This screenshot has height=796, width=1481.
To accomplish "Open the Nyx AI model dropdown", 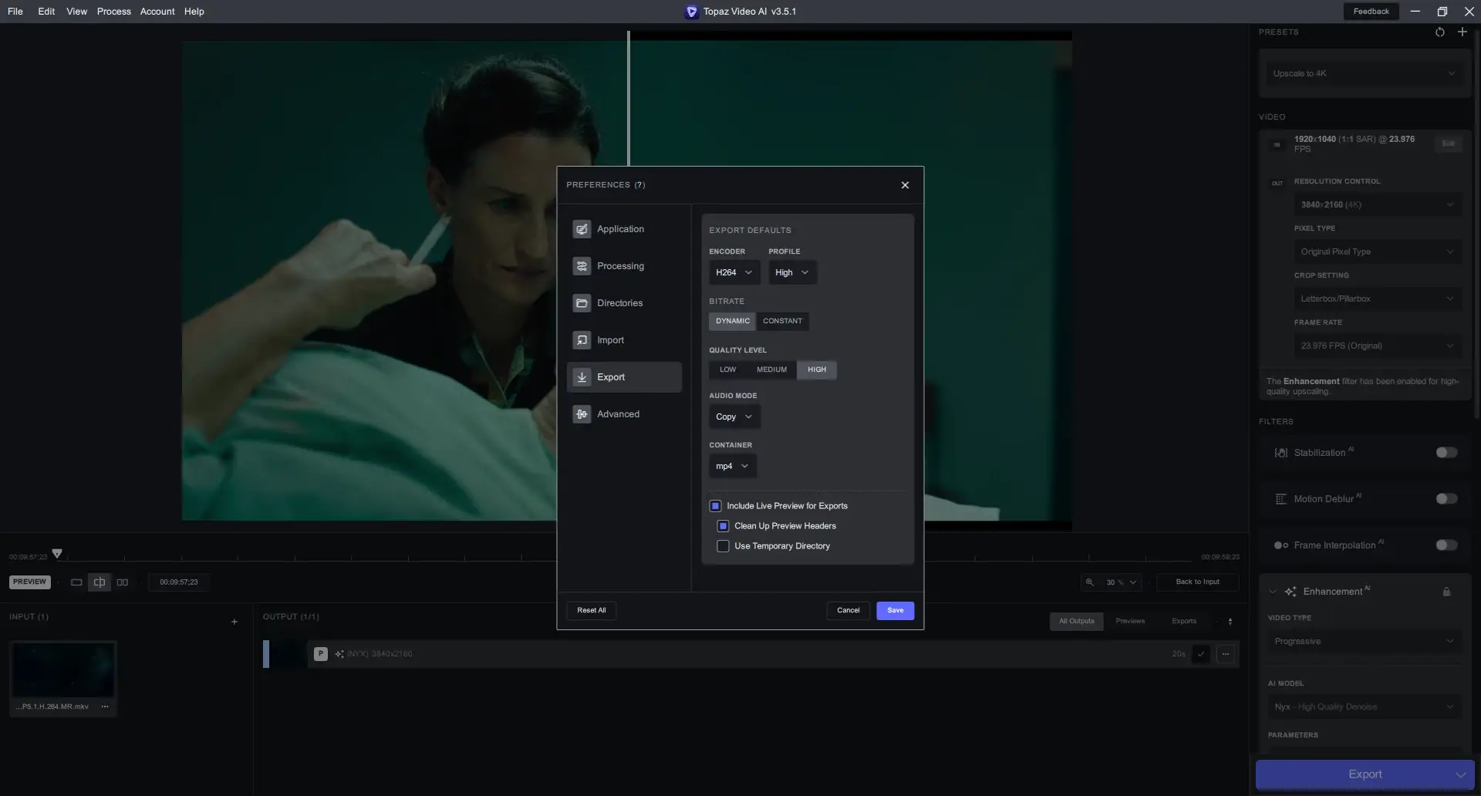I will tap(1365, 707).
